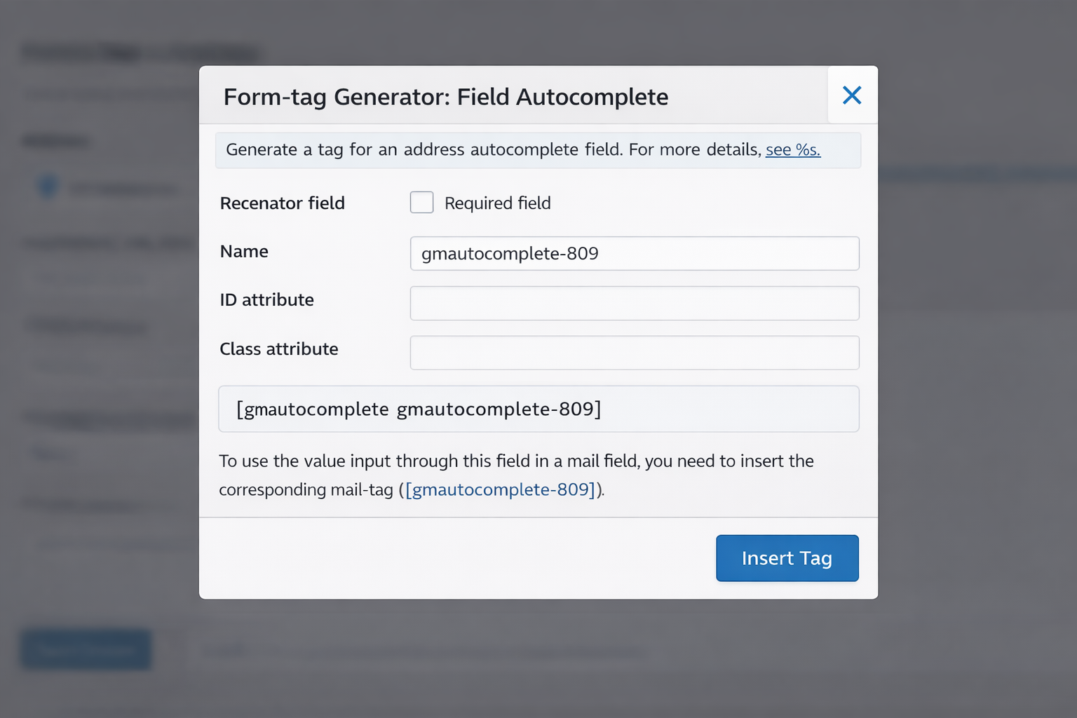Enable the Required field checkbox
This screenshot has height=718, width=1077.
coord(421,203)
